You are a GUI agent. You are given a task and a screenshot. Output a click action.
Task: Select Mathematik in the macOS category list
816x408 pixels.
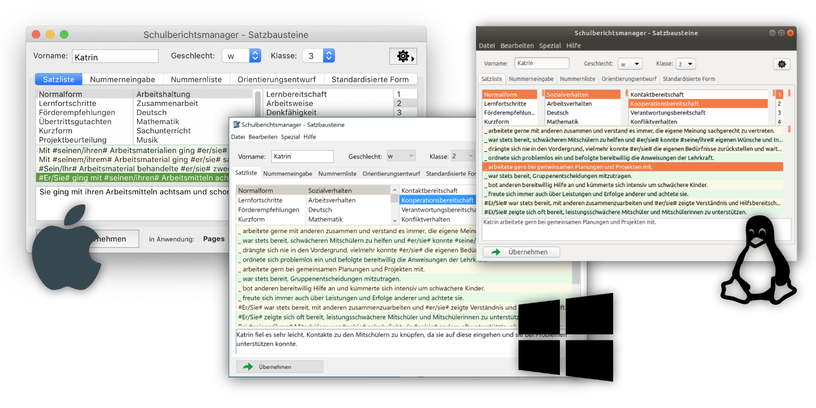click(x=158, y=122)
